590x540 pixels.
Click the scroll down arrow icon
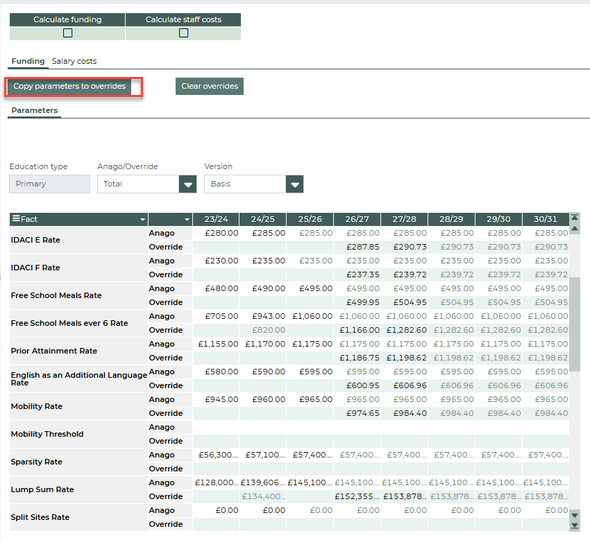pos(574,515)
